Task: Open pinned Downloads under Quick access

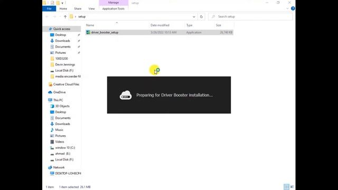Action: tap(62, 41)
